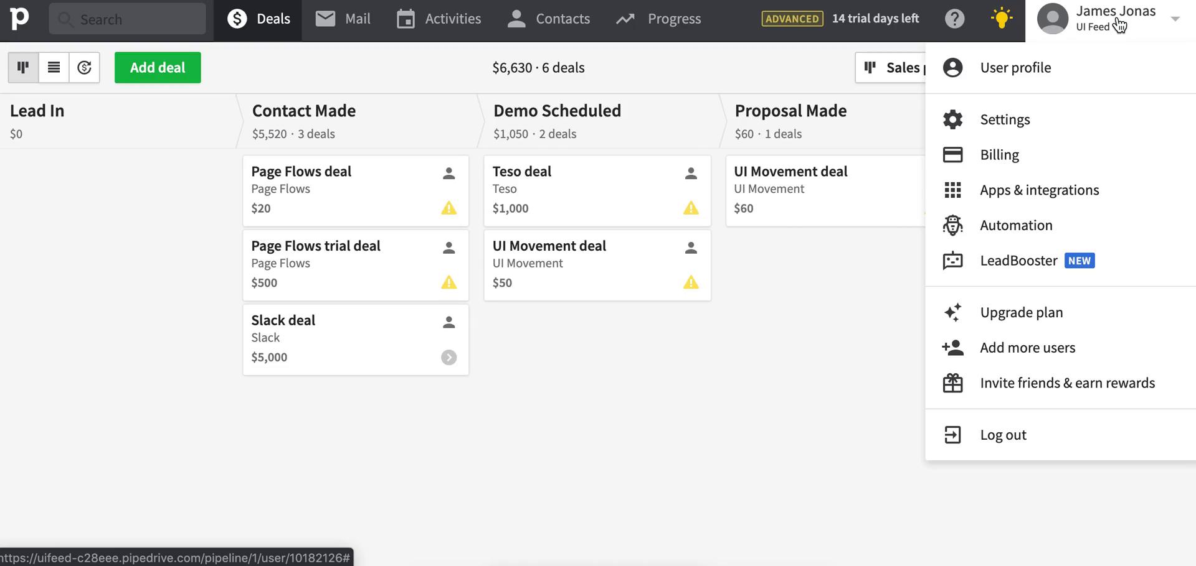This screenshot has width=1196, height=566.
Task: Click the NEW badge beside LeadBooster
Action: [x=1080, y=261]
